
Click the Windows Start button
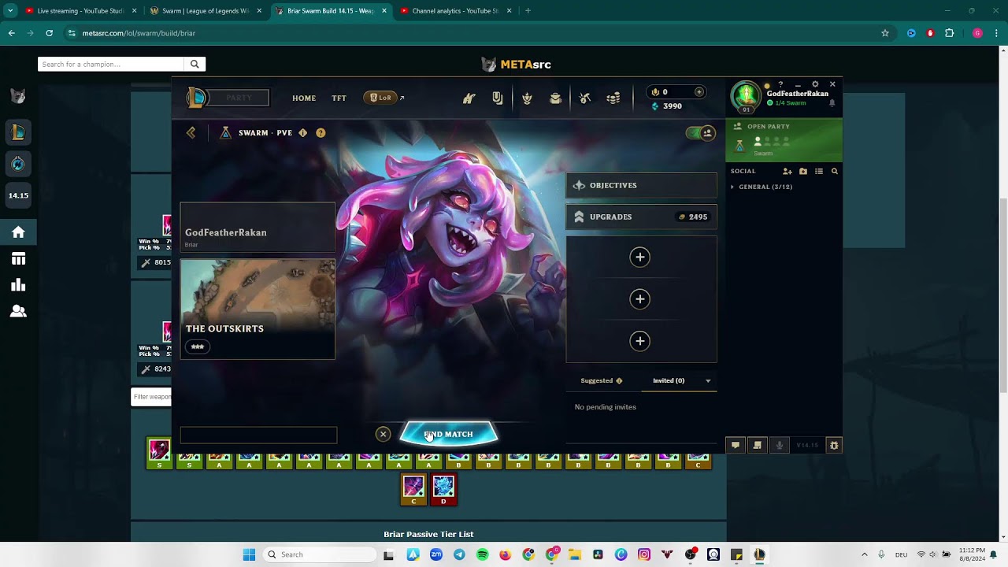tap(249, 554)
